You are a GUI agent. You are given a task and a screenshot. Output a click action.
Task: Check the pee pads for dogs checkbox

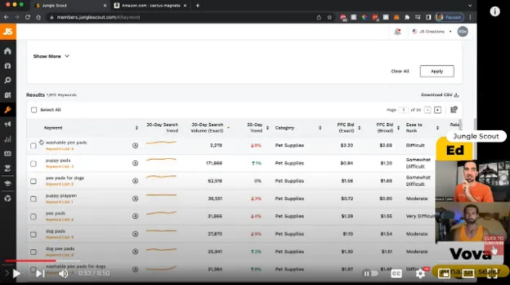(33, 181)
